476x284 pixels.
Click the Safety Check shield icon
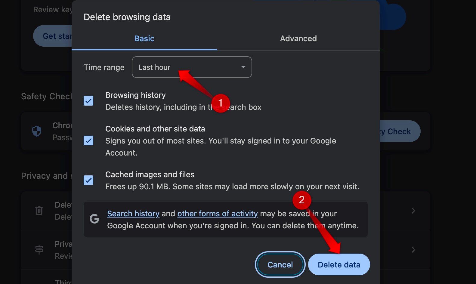pos(37,131)
